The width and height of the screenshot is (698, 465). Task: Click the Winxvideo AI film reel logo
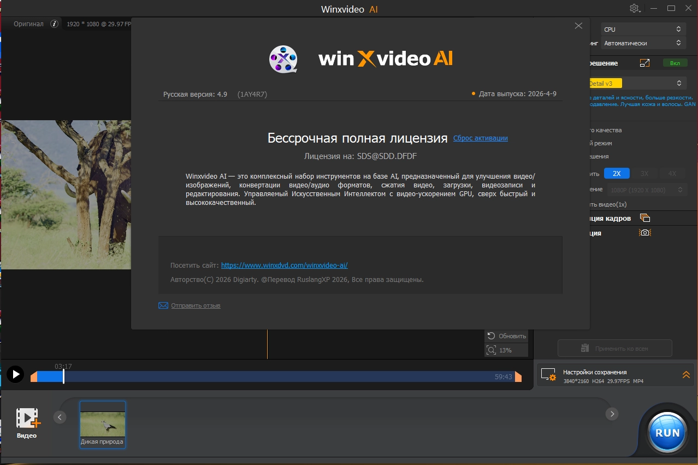pyautogui.click(x=283, y=59)
